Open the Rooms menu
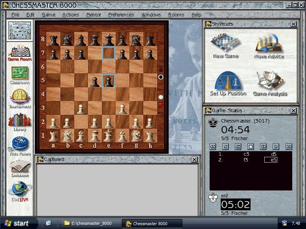Screen dimensions: 306x229 176,15
